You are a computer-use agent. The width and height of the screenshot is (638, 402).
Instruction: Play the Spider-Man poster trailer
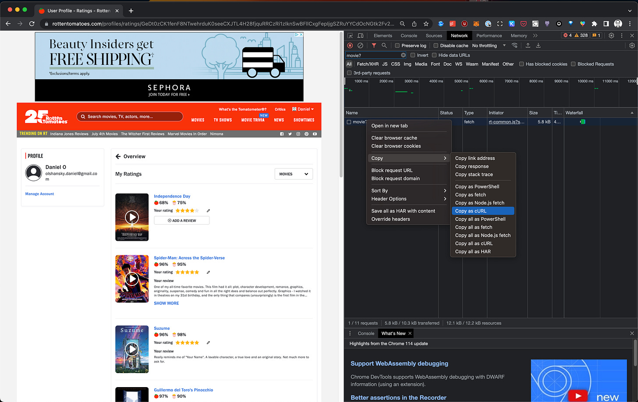pos(132,279)
